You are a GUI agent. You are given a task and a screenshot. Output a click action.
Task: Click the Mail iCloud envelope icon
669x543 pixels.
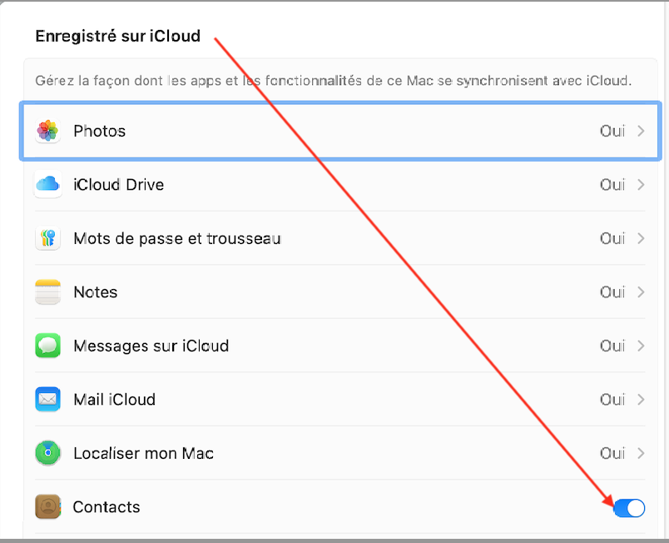point(47,400)
